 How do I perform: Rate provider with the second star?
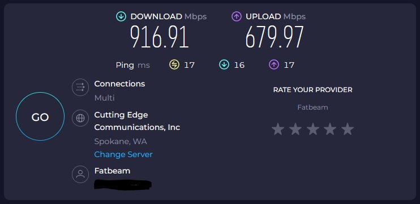point(295,129)
